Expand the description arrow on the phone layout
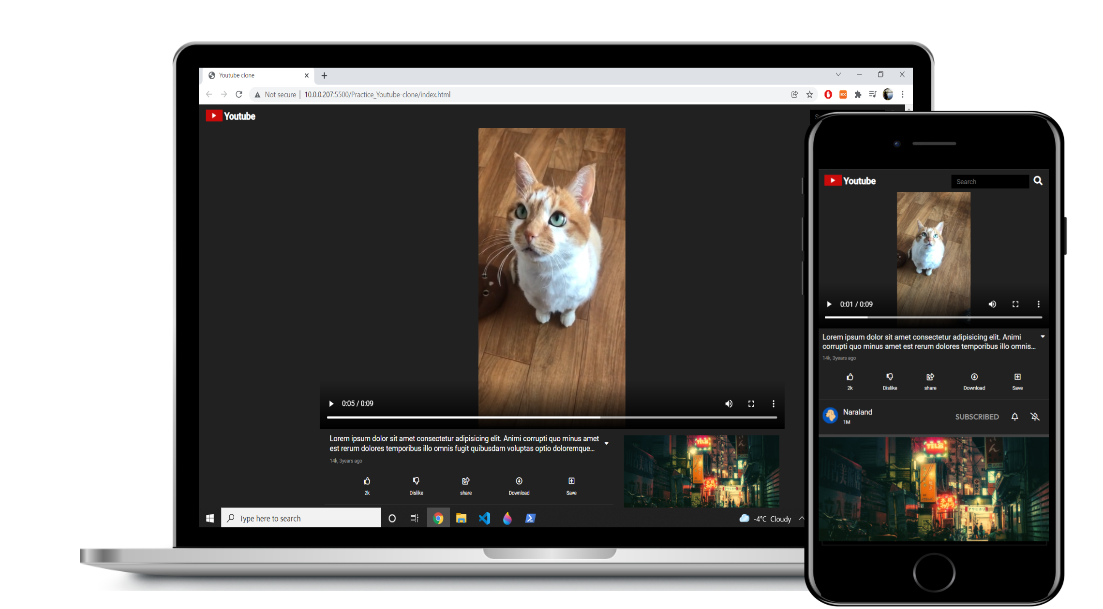 click(x=1043, y=336)
